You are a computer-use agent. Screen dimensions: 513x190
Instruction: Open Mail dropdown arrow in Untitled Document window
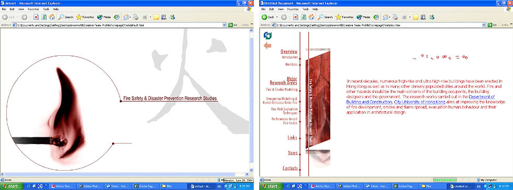tap(389, 17)
